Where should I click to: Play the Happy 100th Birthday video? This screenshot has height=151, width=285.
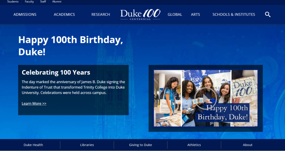[x=206, y=98]
